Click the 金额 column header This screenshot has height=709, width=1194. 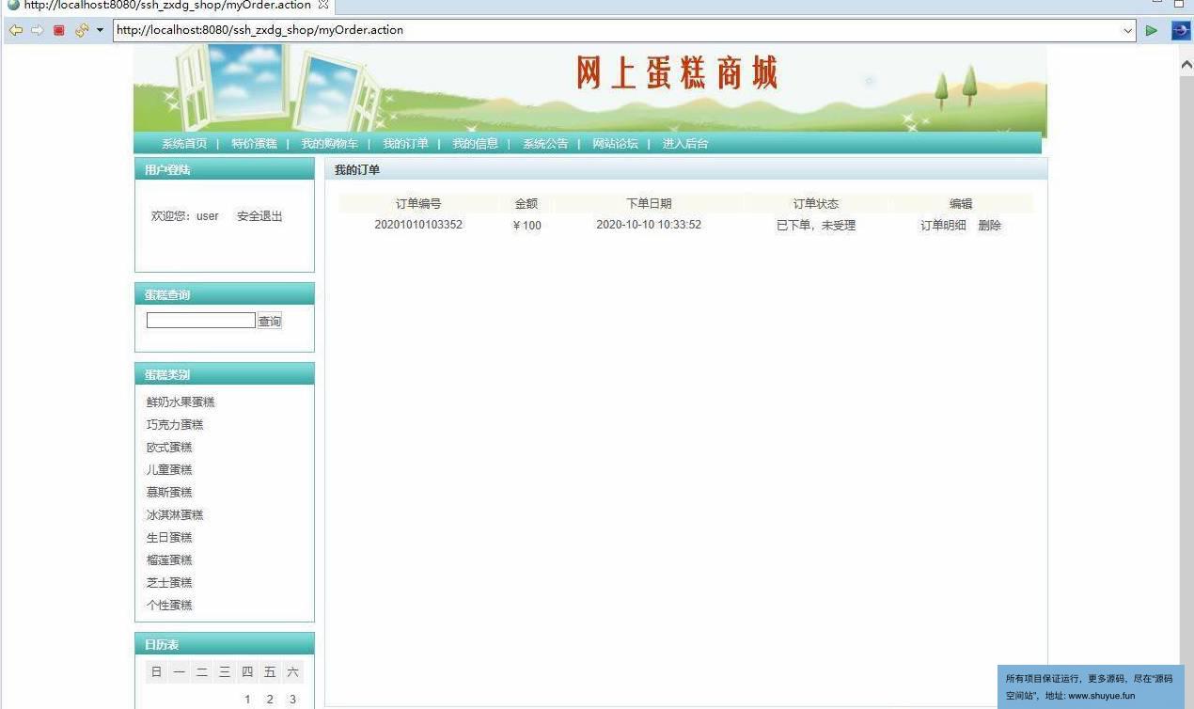(x=526, y=203)
